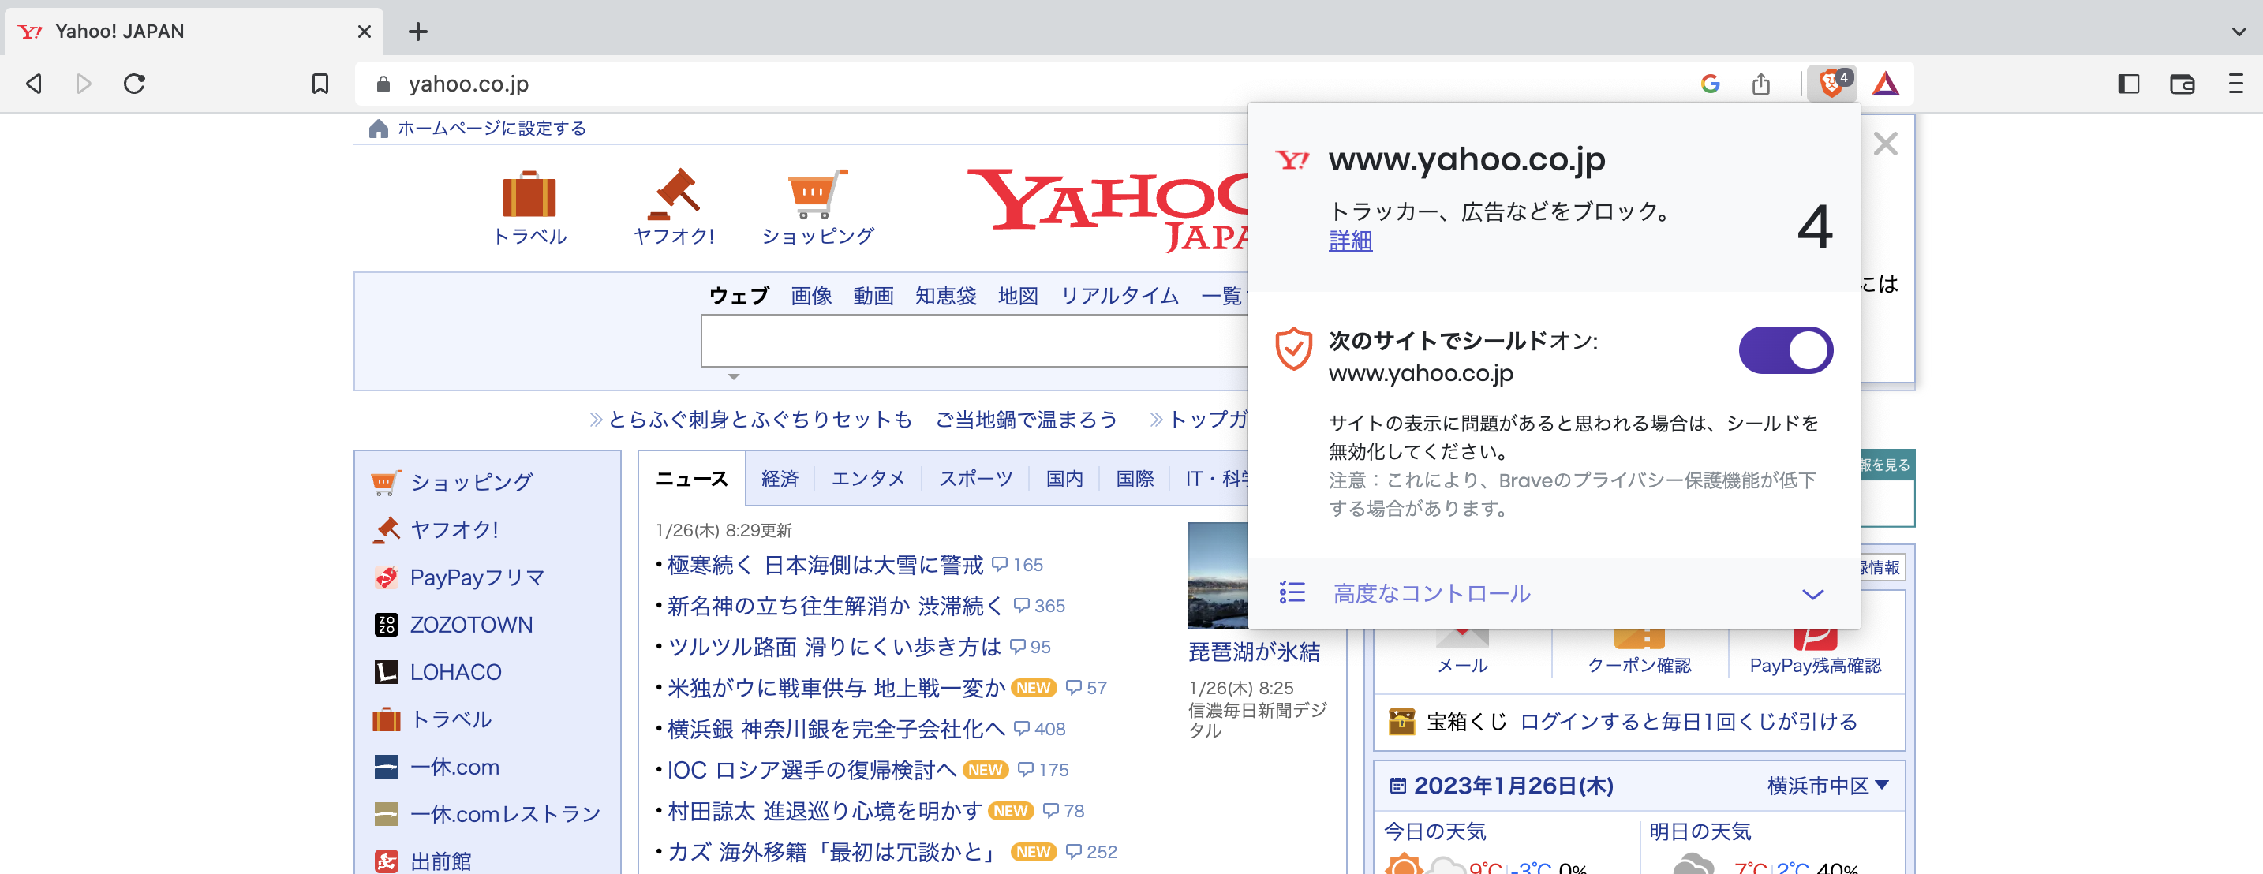Viewport: 2263px width, 874px height.
Task: Click the トラベル suitcase icon in header
Action: (x=529, y=194)
